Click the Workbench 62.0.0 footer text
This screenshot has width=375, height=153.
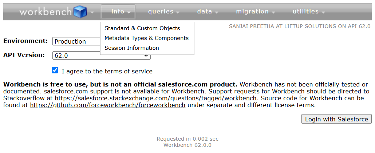pyautogui.click(x=187, y=145)
